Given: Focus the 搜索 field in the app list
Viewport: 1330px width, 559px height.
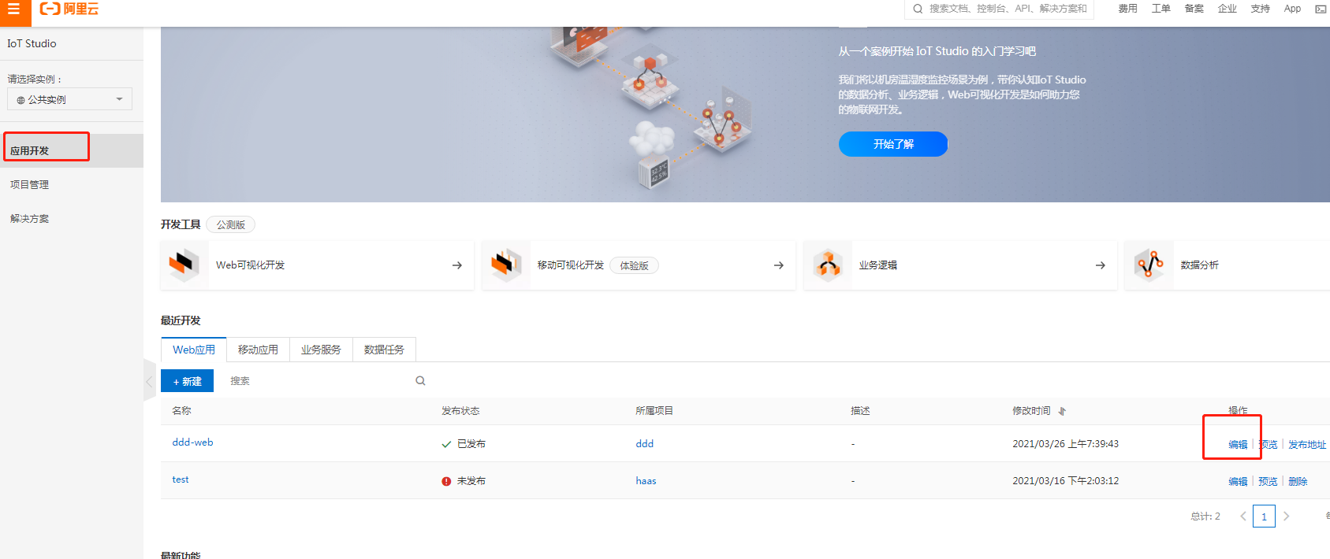Looking at the screenshot, I should (x=328, y=381).
